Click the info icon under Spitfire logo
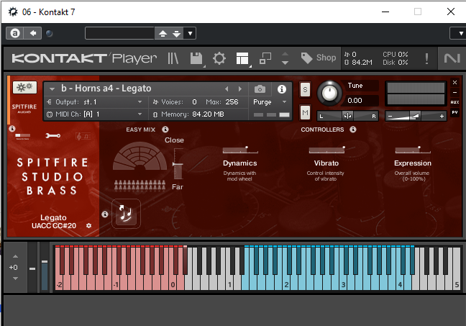This screenshot has height=326, width=466. tap(12, 129)
